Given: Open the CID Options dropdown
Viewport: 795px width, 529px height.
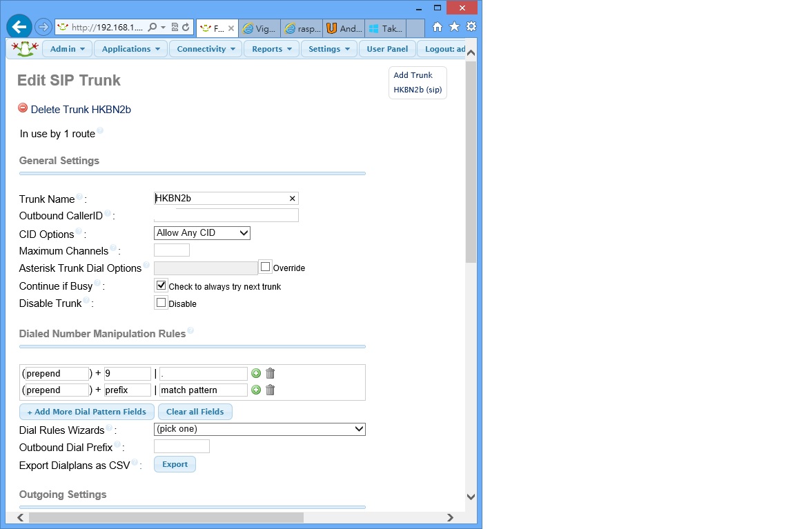Looking at the screenshot, I should (x=202, y=233).
